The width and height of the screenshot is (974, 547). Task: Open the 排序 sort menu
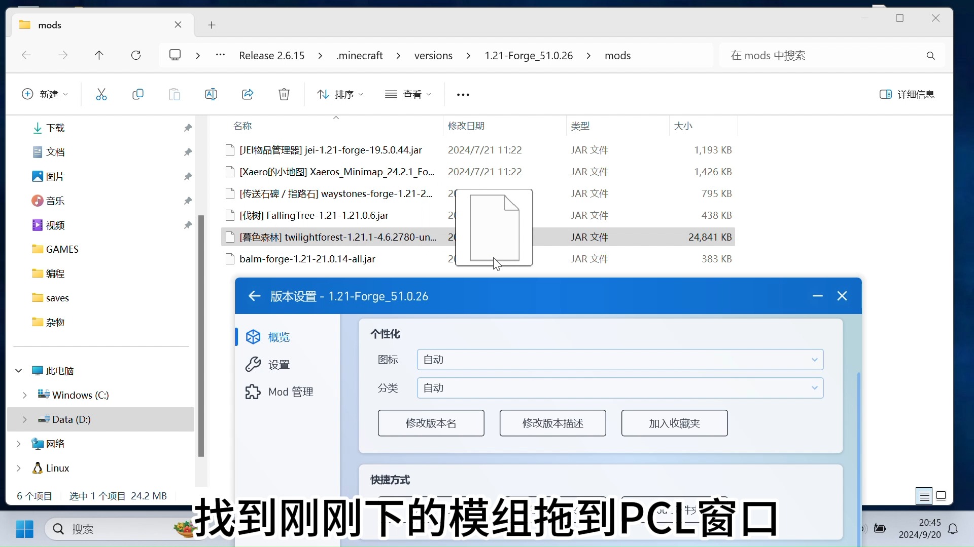point(339,94)
